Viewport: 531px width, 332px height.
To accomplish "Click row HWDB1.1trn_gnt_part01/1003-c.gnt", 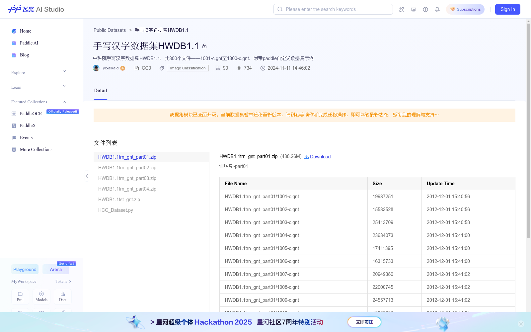I will pyautogui.click(x=367, y=222).
